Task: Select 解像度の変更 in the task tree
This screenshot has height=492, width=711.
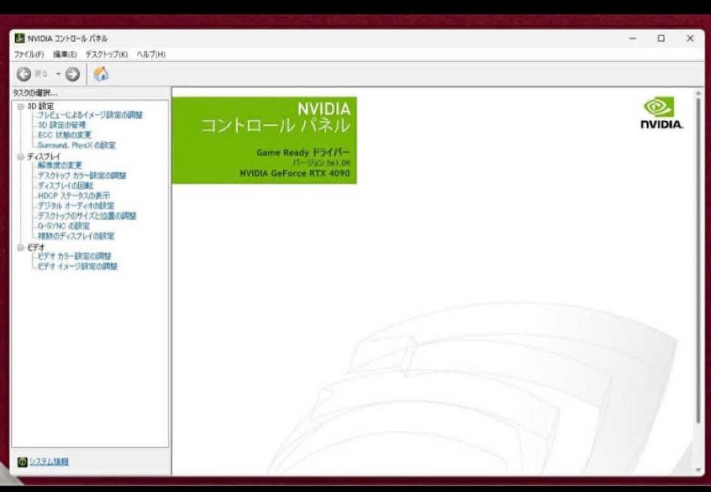Action: pos(60,165)
